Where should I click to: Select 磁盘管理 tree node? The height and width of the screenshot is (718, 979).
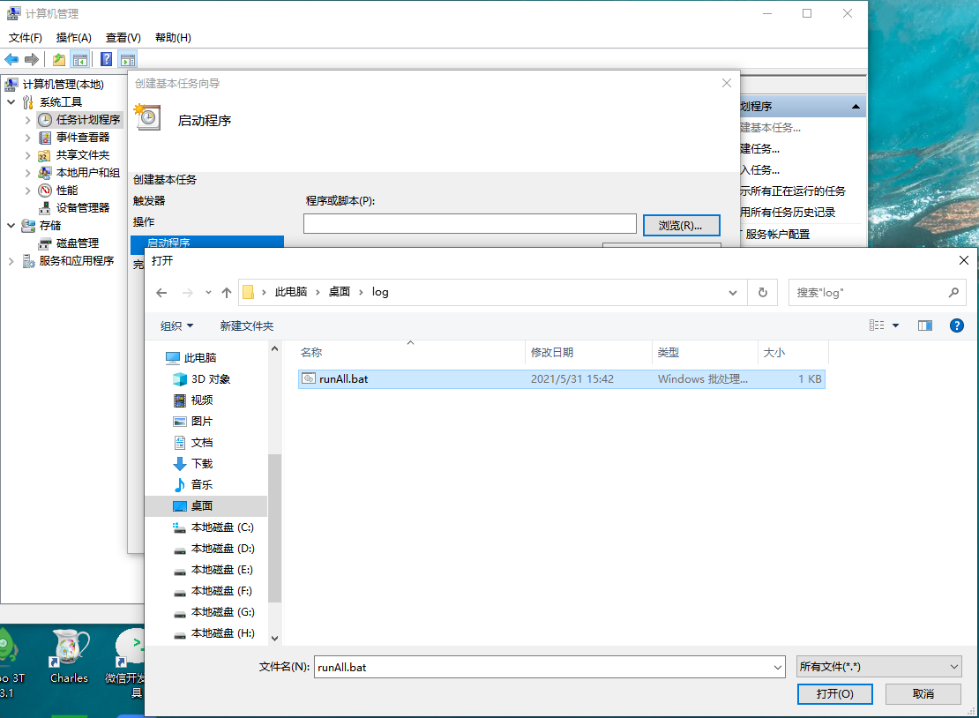(78, 243)
